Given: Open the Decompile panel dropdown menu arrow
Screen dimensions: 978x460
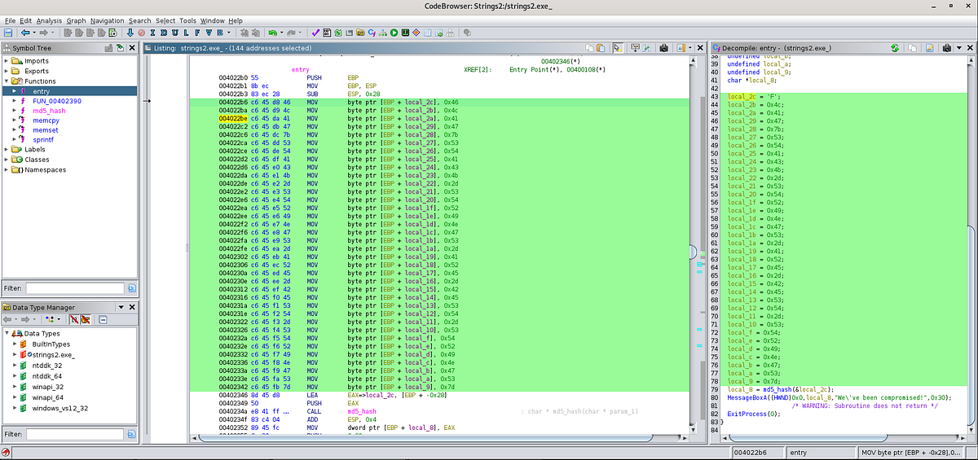Looking at the screenshot, I should (x=959, y=48).
